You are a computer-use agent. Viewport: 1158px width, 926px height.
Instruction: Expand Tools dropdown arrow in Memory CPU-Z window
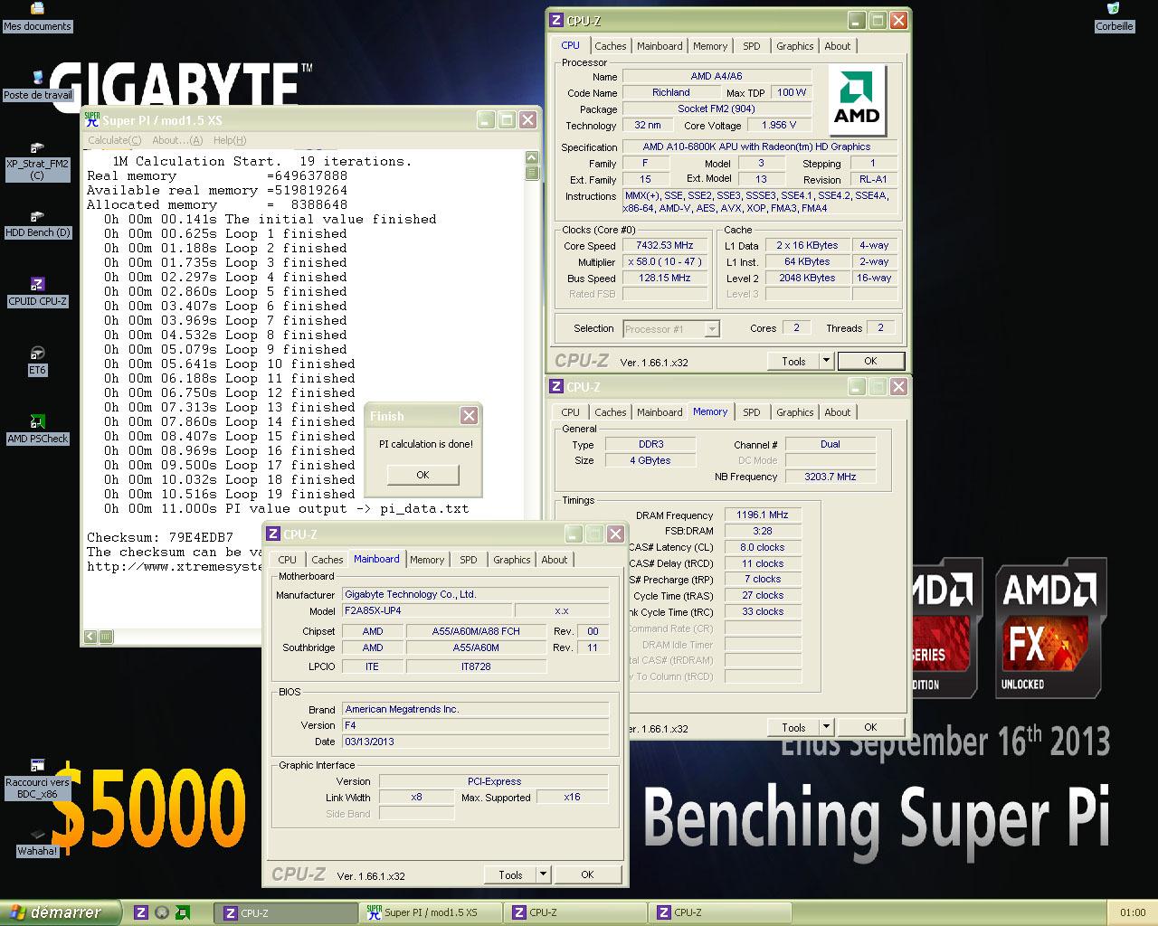(826, 727)
